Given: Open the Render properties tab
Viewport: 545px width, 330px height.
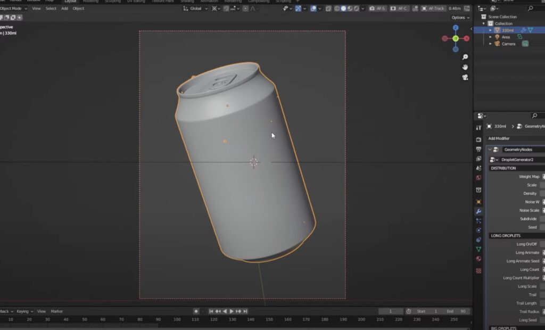Looking at the screenshot, I should tap(478, 139).
